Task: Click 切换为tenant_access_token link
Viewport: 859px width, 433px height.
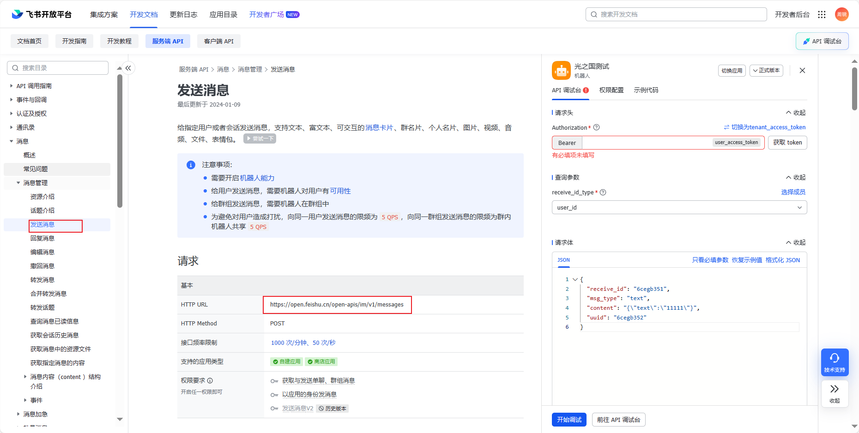Action: 765,127
